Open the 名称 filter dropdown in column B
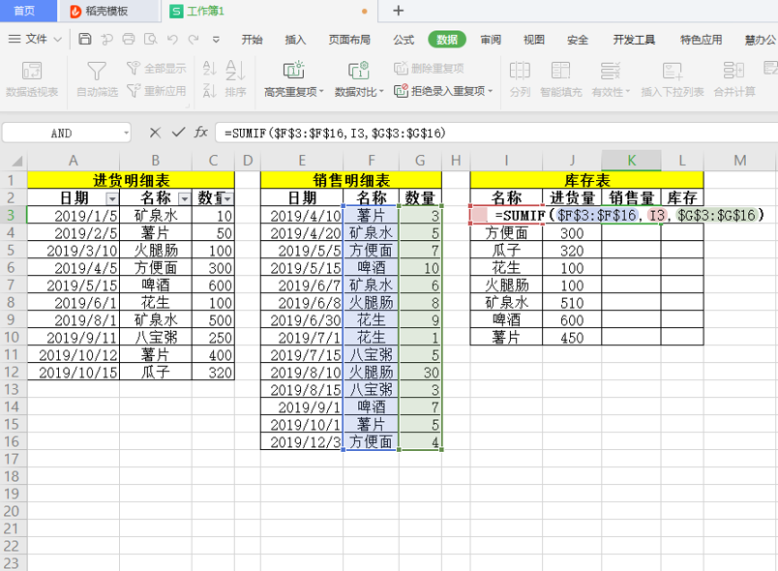 point(185,199)
